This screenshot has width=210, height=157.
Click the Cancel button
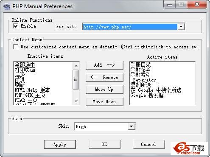point(149,144)
